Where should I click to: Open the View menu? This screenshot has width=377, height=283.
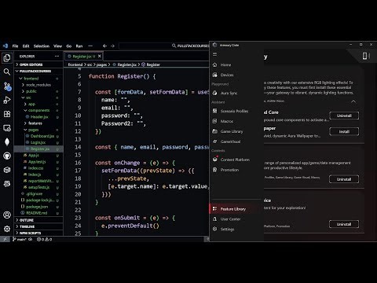57,46
